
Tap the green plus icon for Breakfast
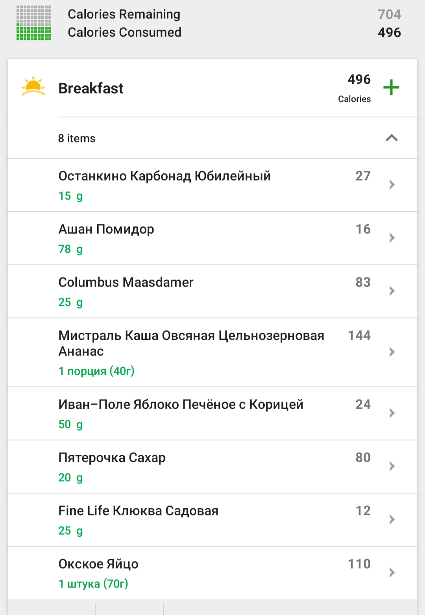click(391, 87)
